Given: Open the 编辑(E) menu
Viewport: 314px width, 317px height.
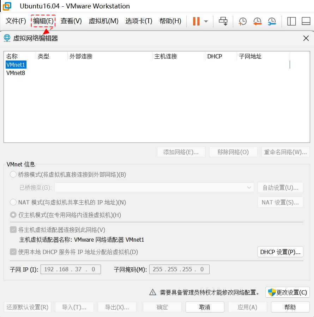Looking at the screenshot, I should click(x=43, y=21).
